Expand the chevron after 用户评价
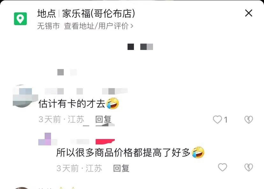 click(x=132, y=26)
